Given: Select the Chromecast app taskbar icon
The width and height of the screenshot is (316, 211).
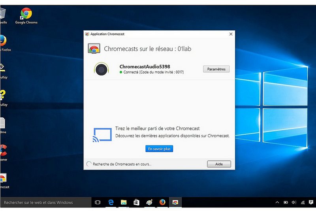Looking at the screenshot, I should click(x=175, y=202).
